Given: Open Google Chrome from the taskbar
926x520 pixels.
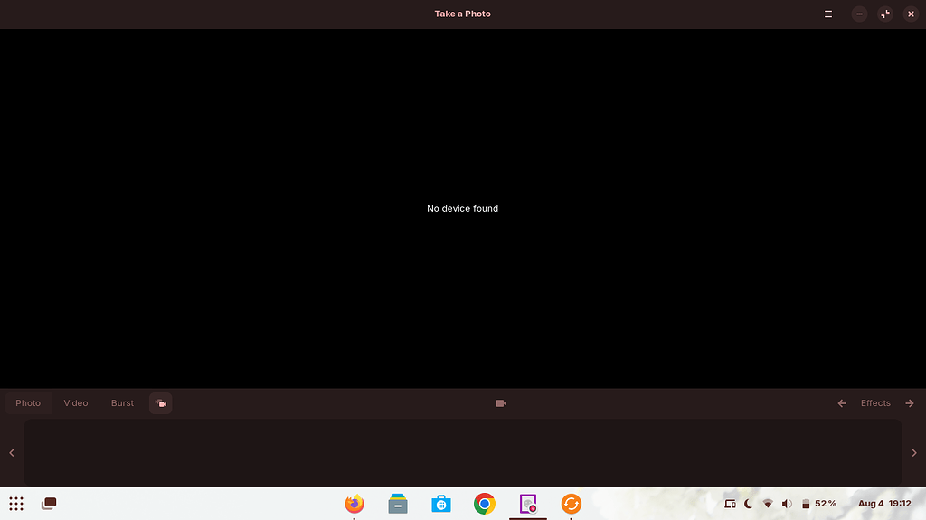Looking at the screenshot, I should [x=485, y=504].
